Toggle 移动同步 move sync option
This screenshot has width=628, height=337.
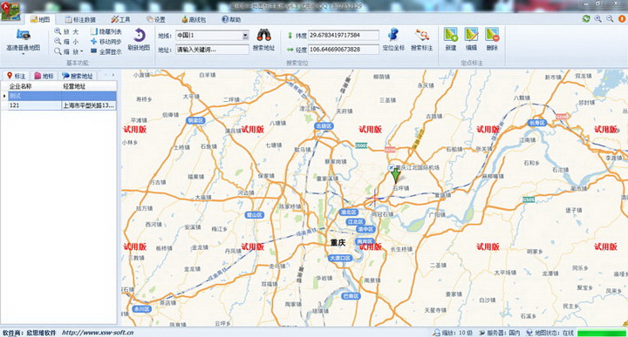(106, 42)
